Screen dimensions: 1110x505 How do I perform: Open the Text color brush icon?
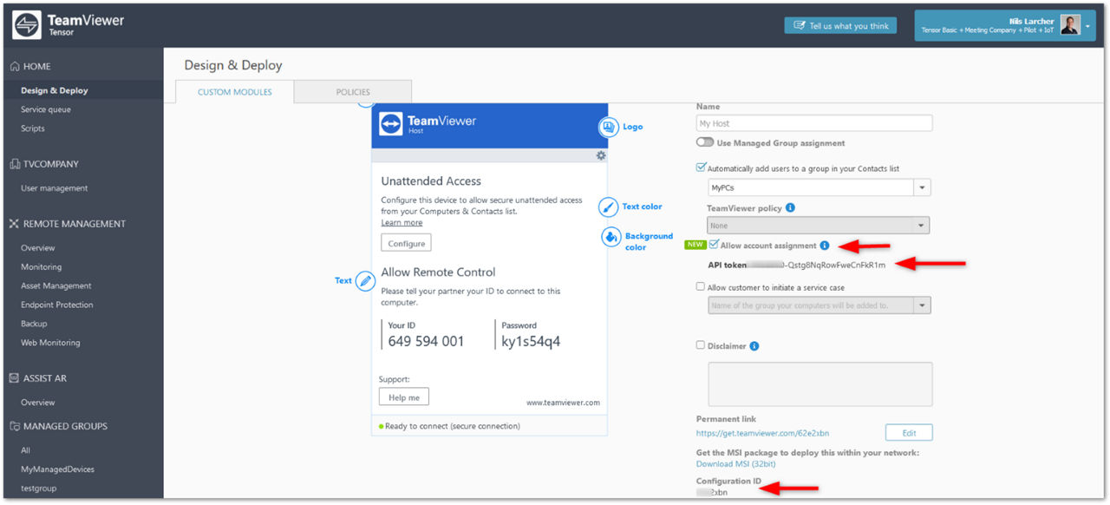click(x=609, y=207)
